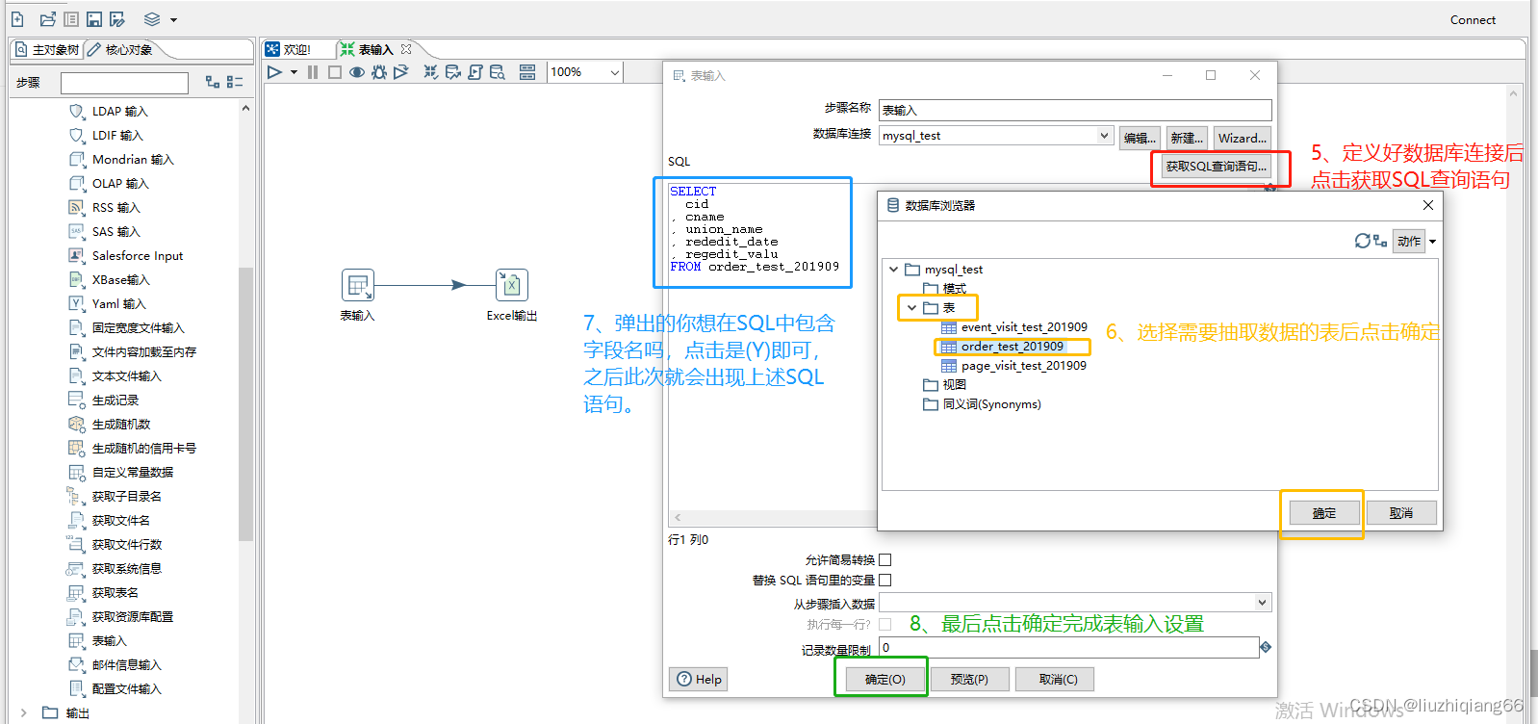Screen dimensions: 1538x724
Task: Click the debug bug icon
Action: coord(379,72)
